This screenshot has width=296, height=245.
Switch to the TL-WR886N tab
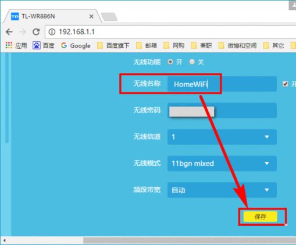51,16
